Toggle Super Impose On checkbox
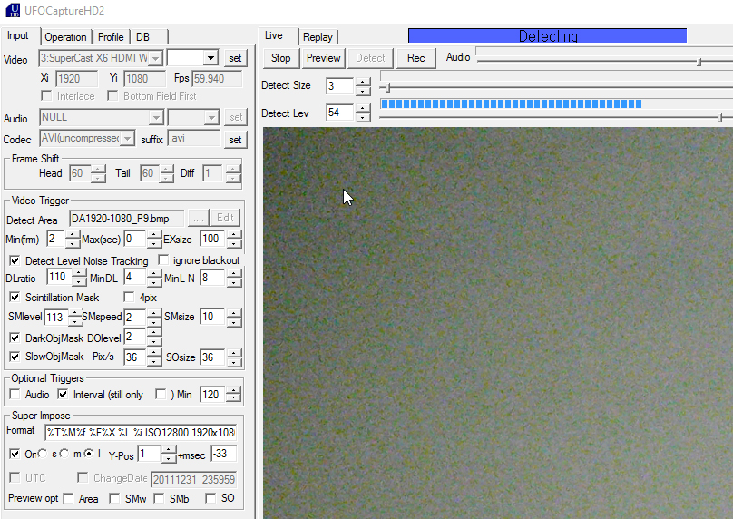This screenshot has height=519, width=733. (x=15, y=454)
